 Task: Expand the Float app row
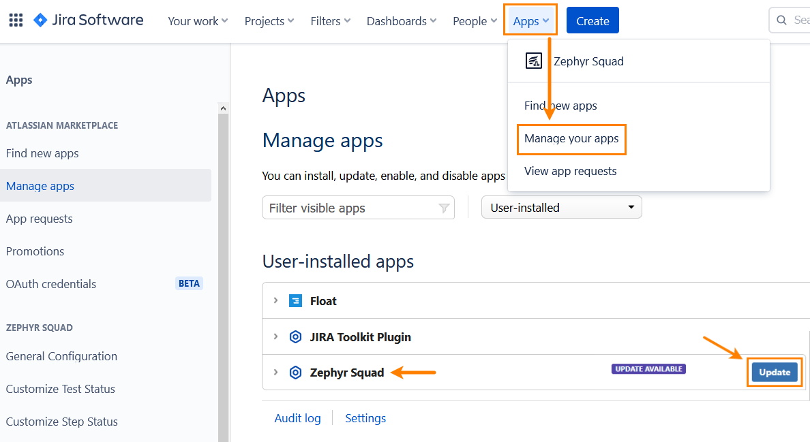tap(275, 300)
